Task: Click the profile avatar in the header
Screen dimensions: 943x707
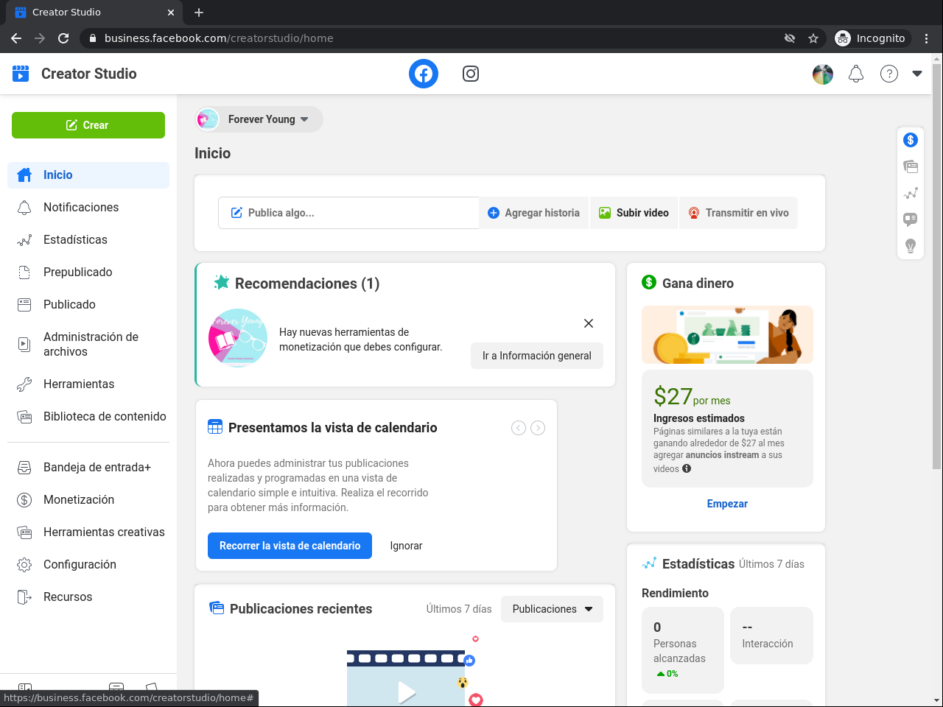Action: (x=823, y=74)
